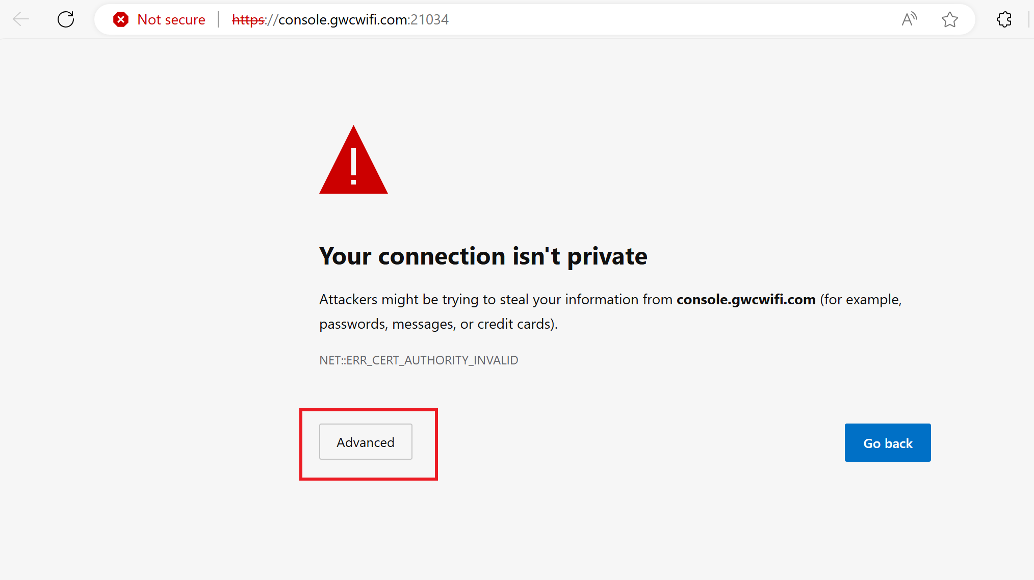The width and height of the screenshot is (1034, 580).
Task: Click the "Your connection isn't private" heading
Action: [x=483, y=256]
